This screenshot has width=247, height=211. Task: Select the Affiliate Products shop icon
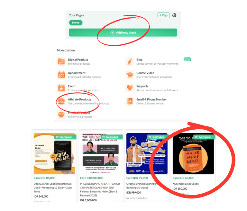(61, 101)
